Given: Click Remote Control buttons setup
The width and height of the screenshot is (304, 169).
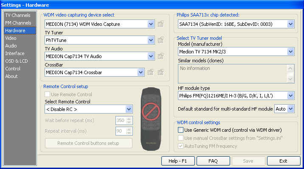Looking at the screenshot, I should pyautogui.click(x=88, y=143).
